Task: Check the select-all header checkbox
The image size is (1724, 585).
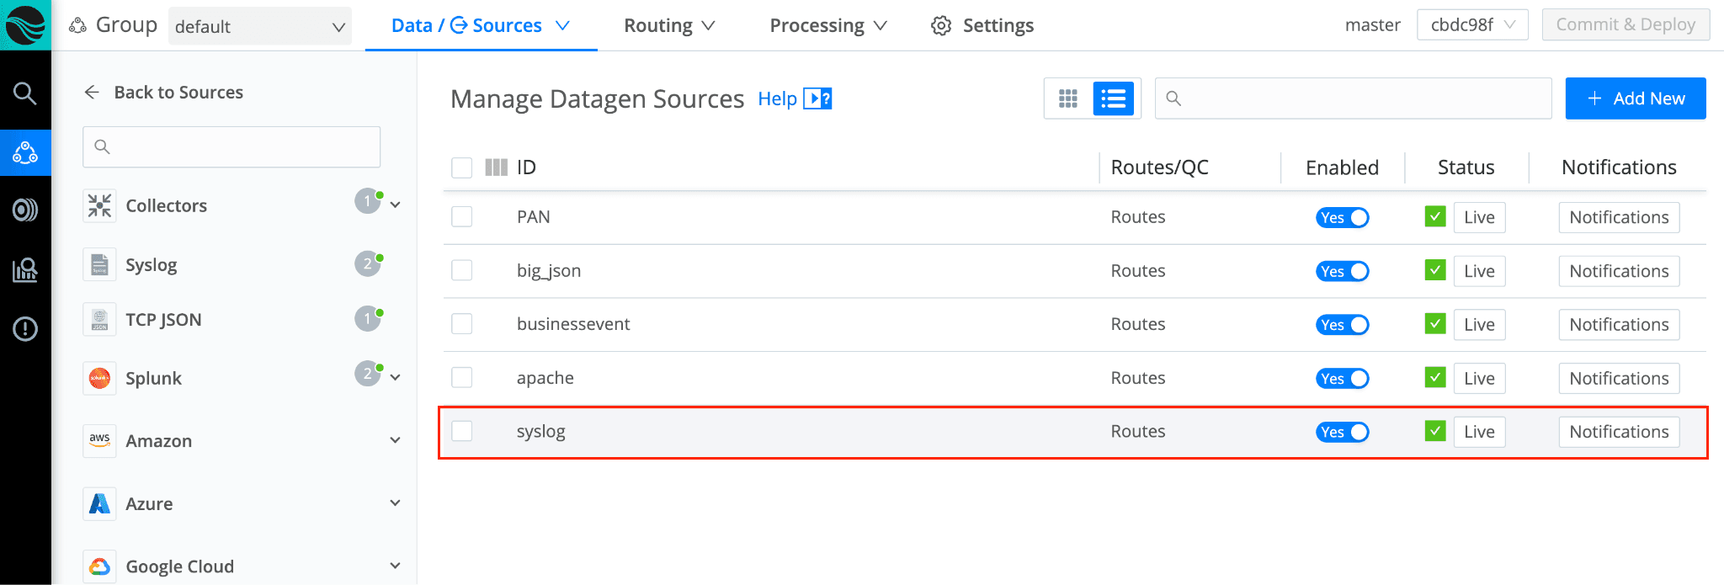Action: [x=462, y=168]
